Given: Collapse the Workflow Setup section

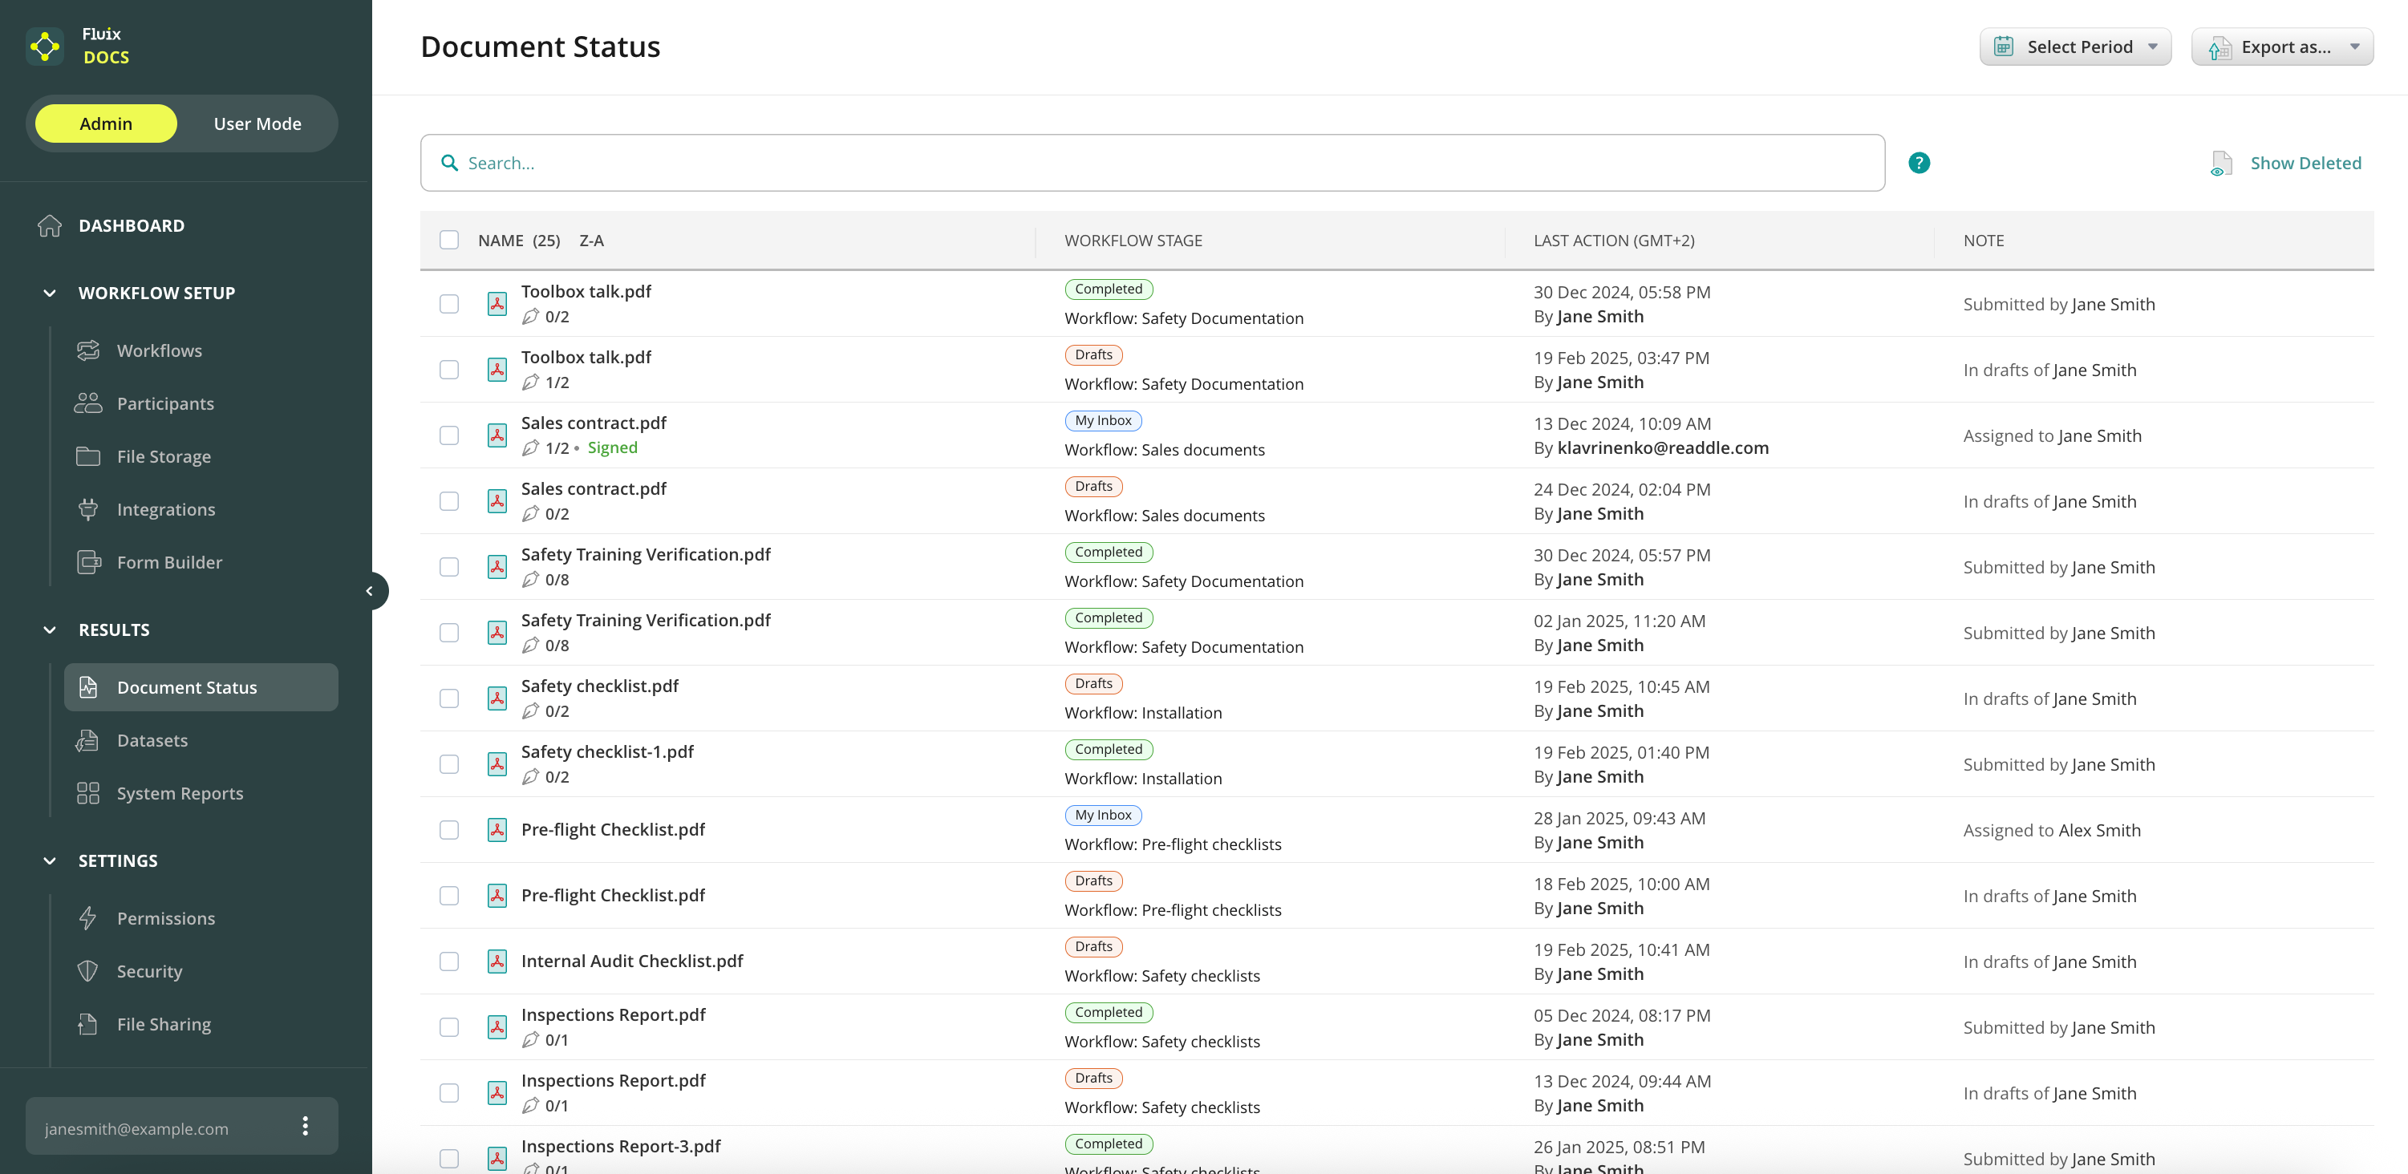Looking at the screenshot, I should [50, 293].
